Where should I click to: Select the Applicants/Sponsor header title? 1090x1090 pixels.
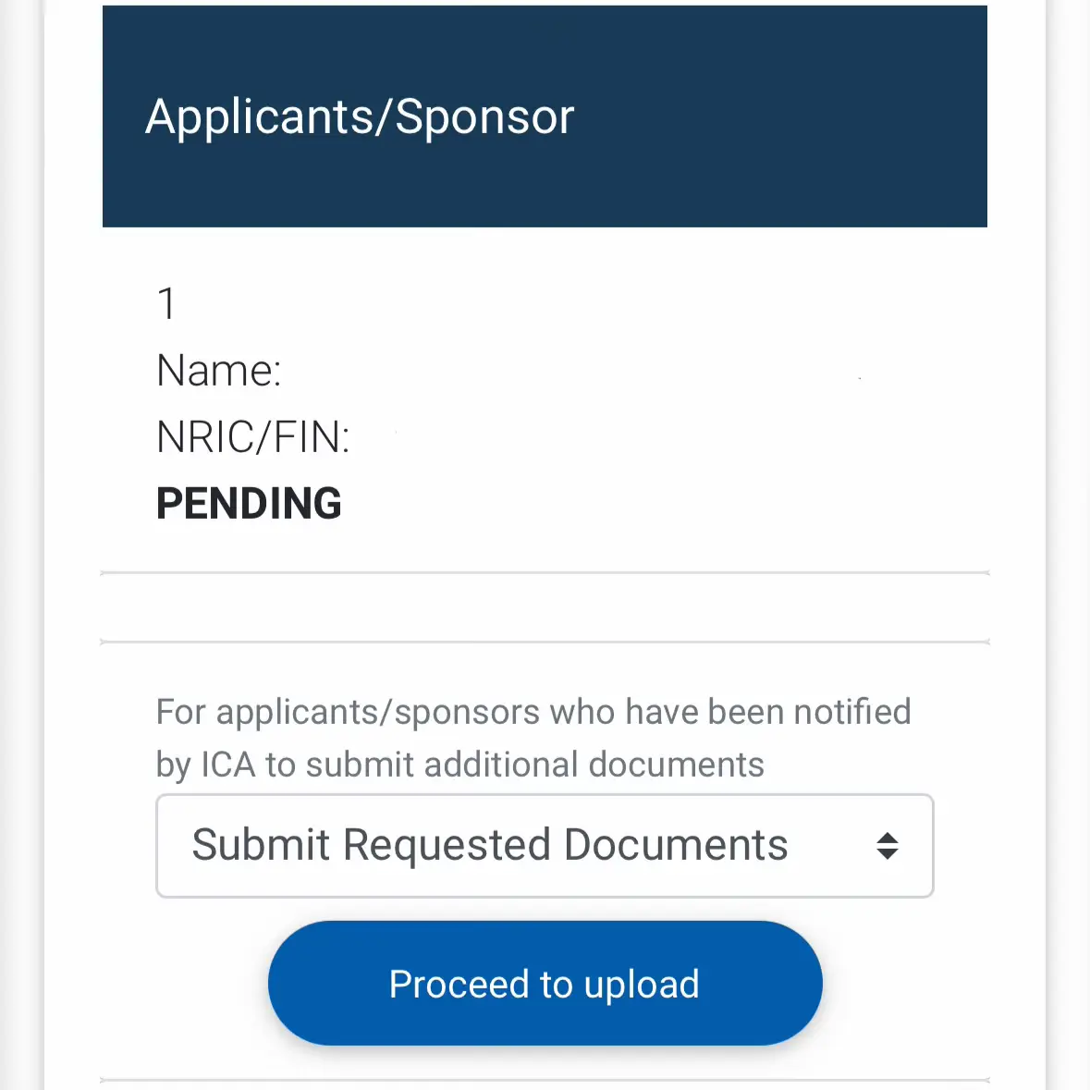pyautogui.click(x=360, y=116)
